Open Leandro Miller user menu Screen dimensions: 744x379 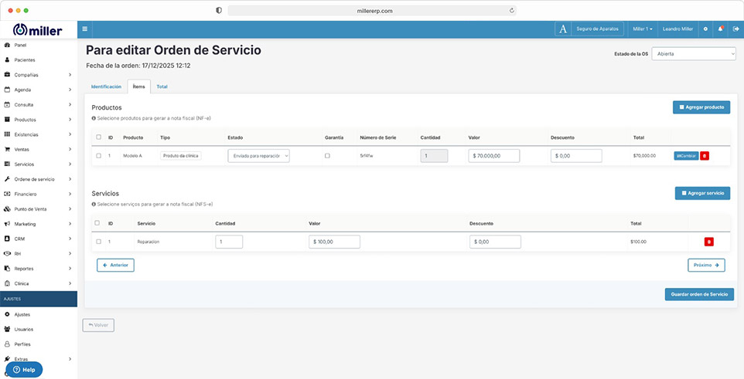pos(677,29)
